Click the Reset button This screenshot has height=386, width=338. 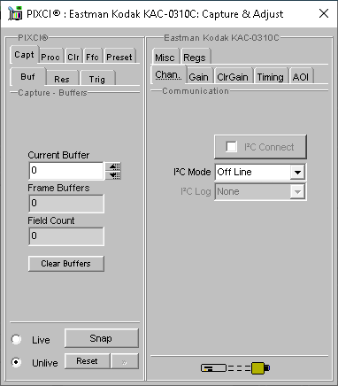tap(87, 361)
